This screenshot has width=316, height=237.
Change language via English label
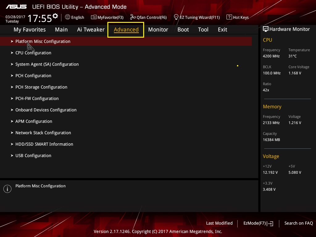(77, 17)
